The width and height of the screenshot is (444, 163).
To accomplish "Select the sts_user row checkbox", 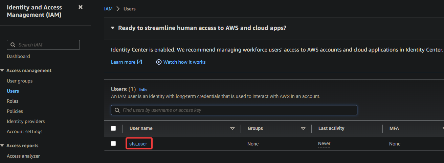I will pos(113,143).
